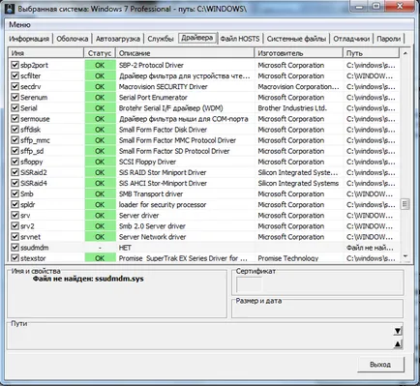This screenshot has width=420, height=386.
Task: Open the Автозагрузка tab
Action: 118,39
